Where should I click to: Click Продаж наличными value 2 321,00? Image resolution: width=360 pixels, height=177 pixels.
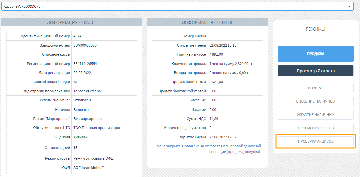(216, 82)
